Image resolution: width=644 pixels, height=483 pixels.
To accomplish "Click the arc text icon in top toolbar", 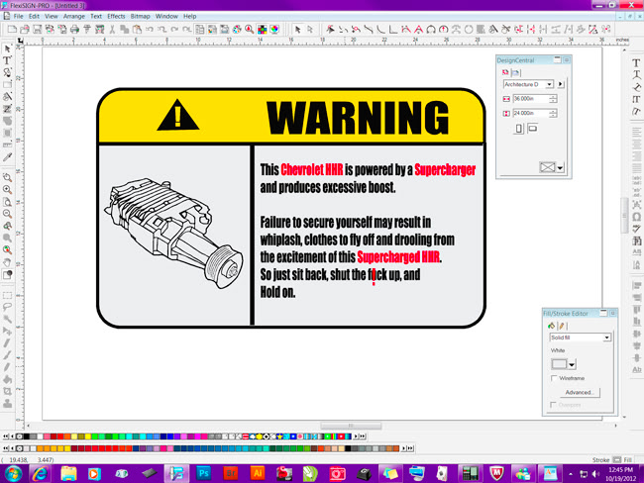I will tap(431, 29).
